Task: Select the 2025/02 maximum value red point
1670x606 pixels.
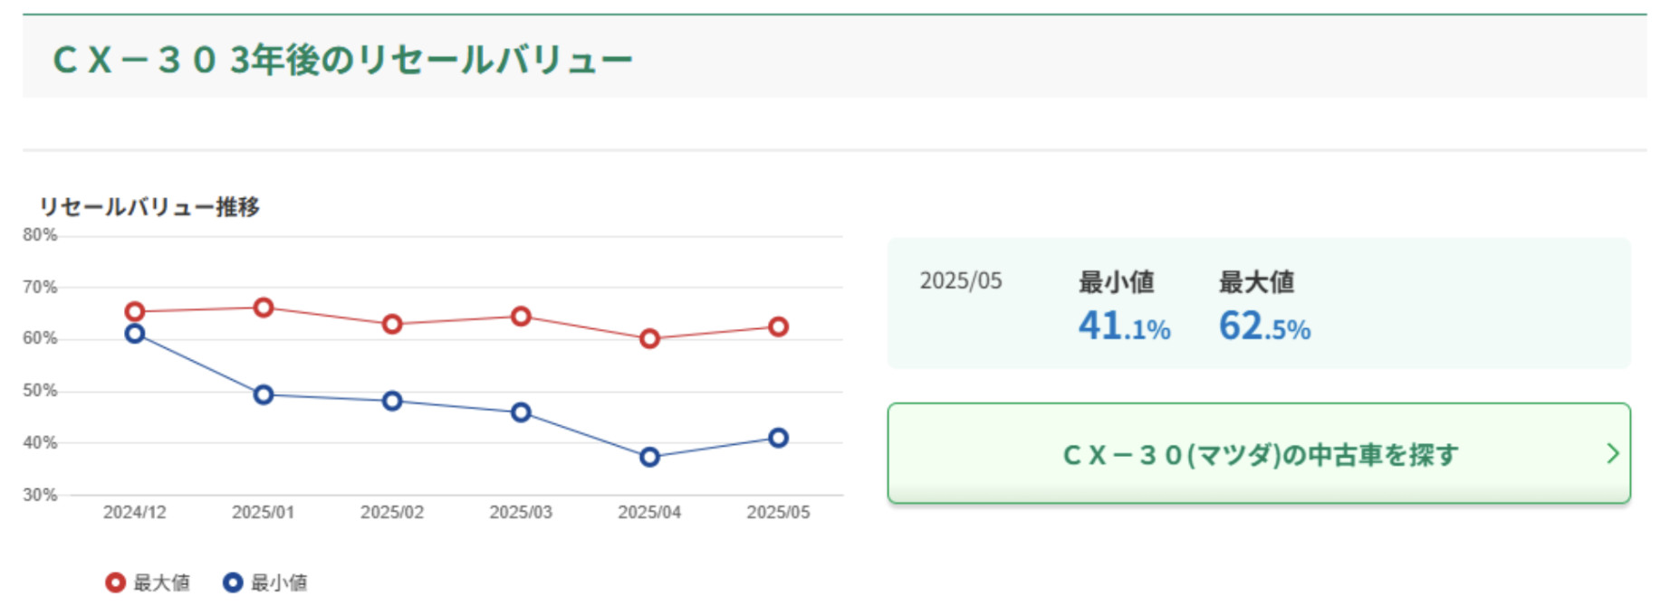Action: click(x=392, y=324)
